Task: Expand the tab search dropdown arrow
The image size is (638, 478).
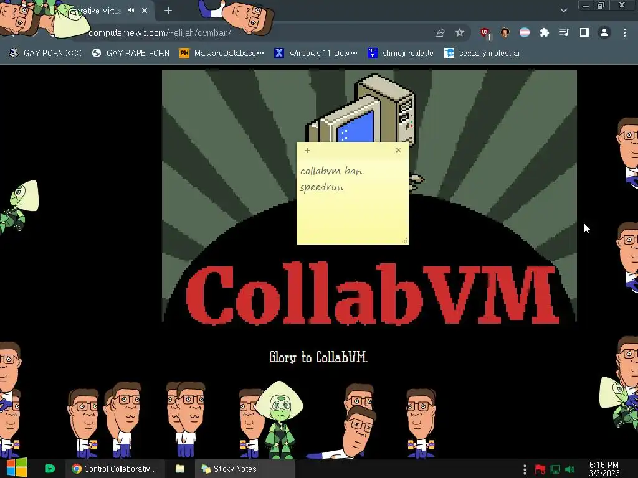Action: click(x=563, y=11)
